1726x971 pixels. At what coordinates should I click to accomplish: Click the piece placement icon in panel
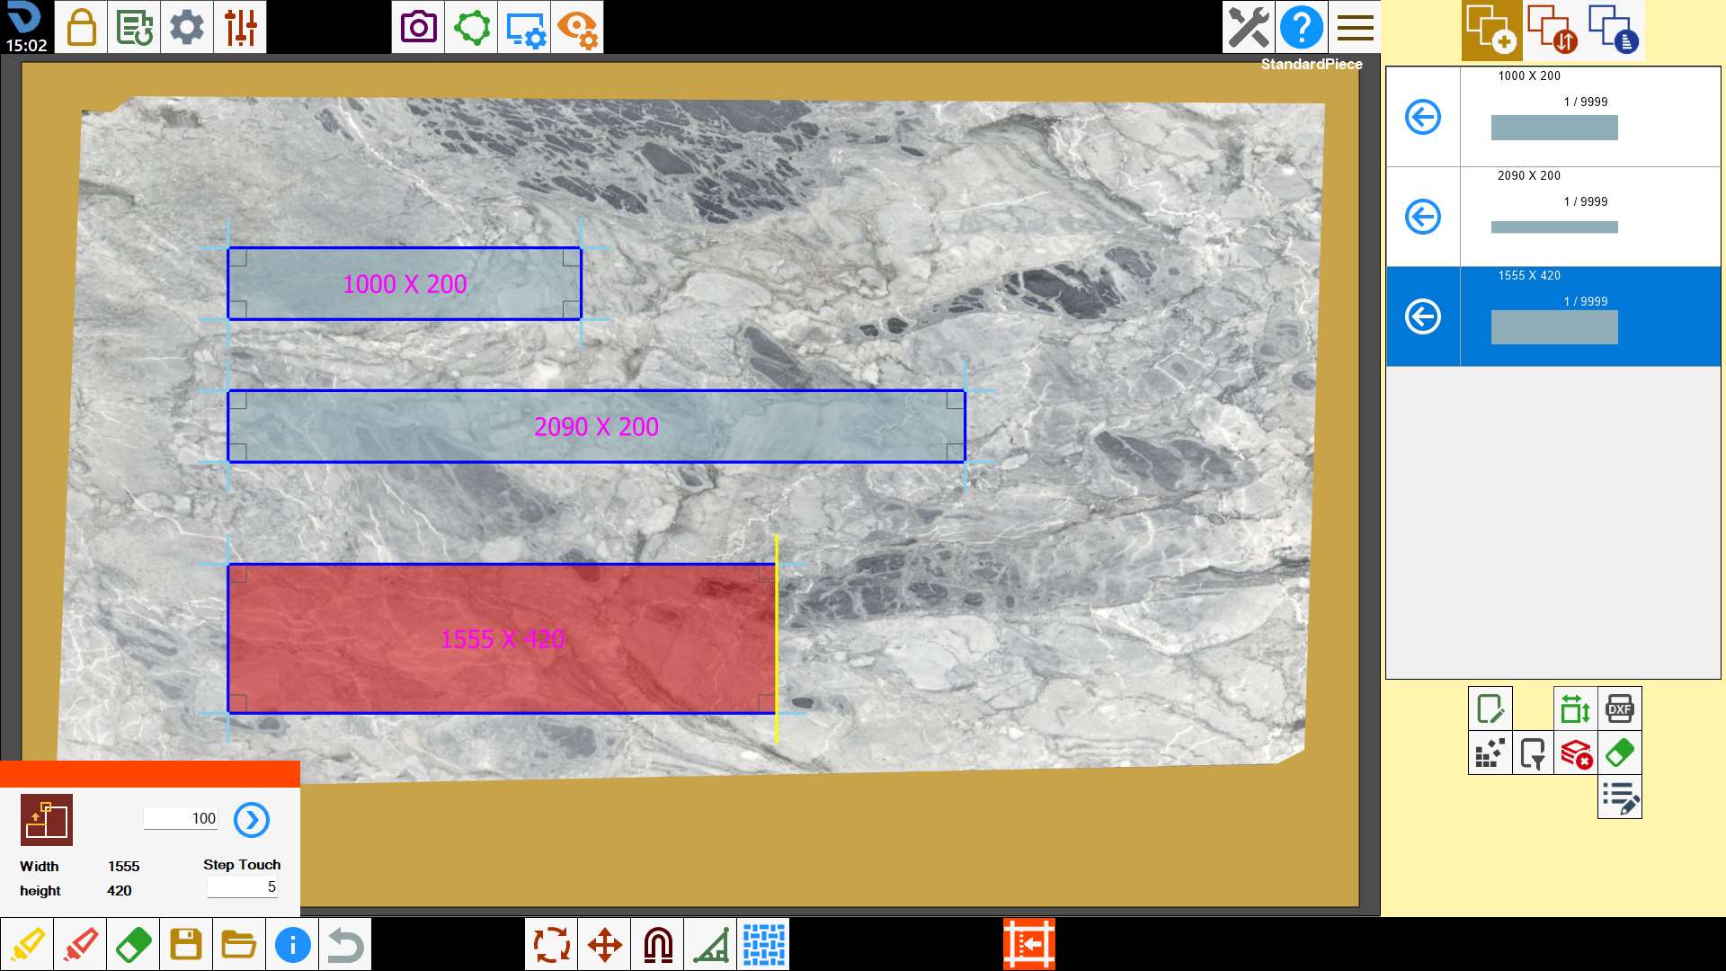point(47,820)
